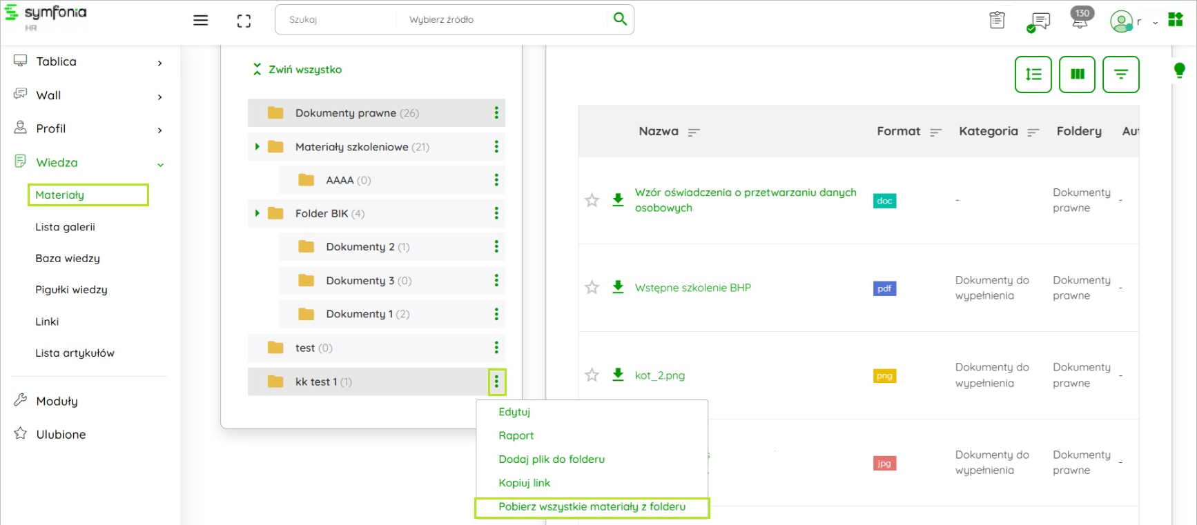The image size is (1197, 525).
Task: Toggle favorite star for kot_2.png
Action: point(592,375)
